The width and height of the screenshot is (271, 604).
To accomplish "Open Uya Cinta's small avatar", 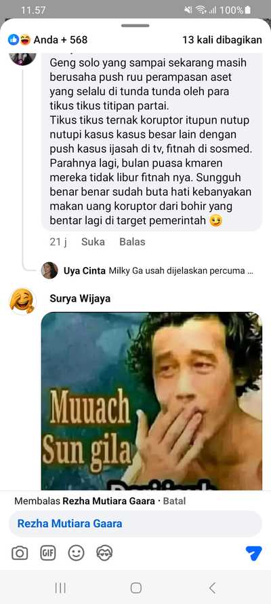I will [49, 270].
